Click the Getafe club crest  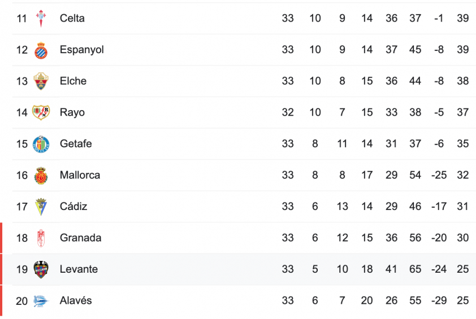point(41,144)
